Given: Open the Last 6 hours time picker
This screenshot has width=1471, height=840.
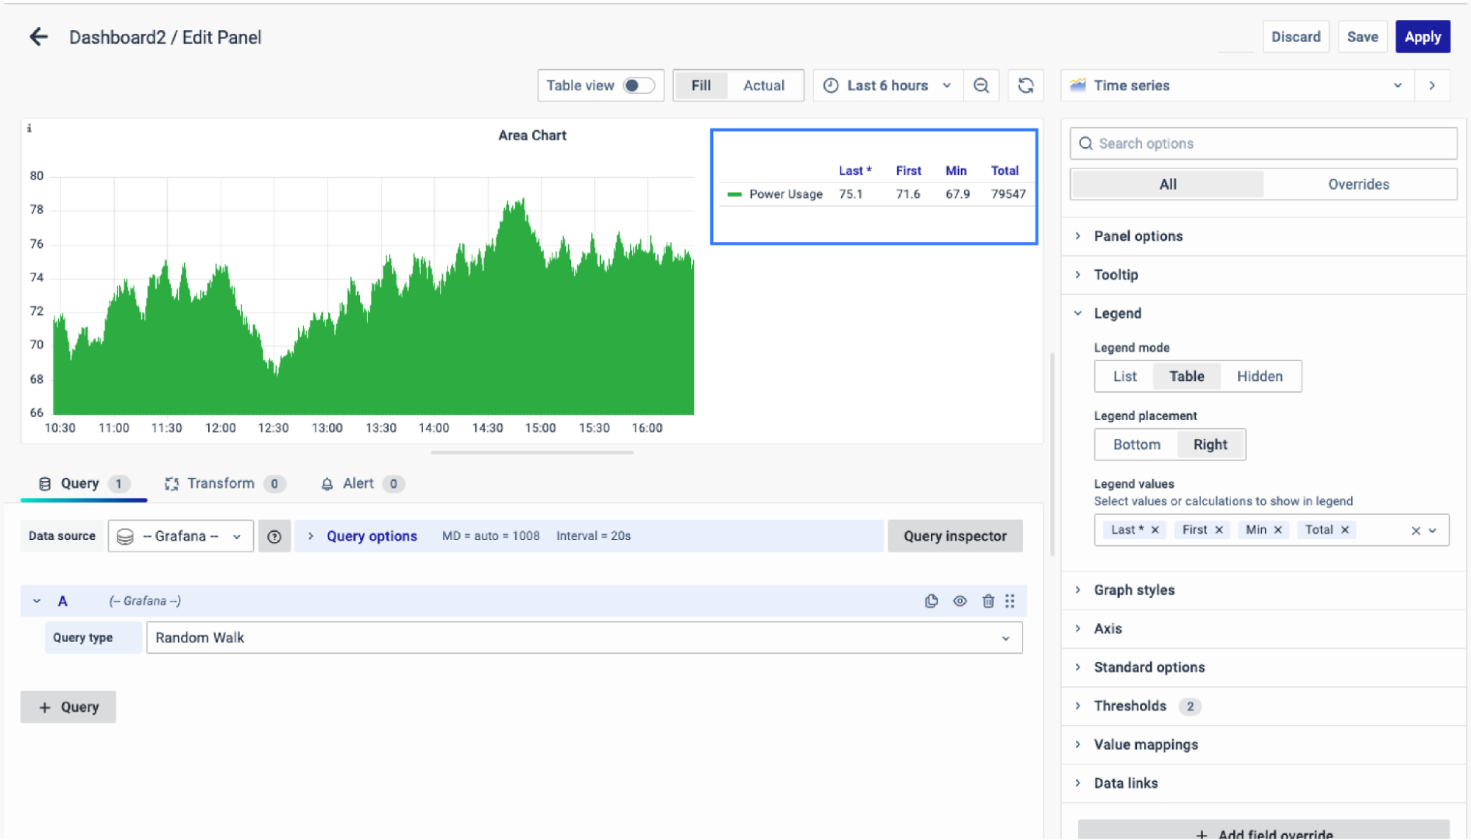Looking at the screenshot, I should tap(887, 85).
